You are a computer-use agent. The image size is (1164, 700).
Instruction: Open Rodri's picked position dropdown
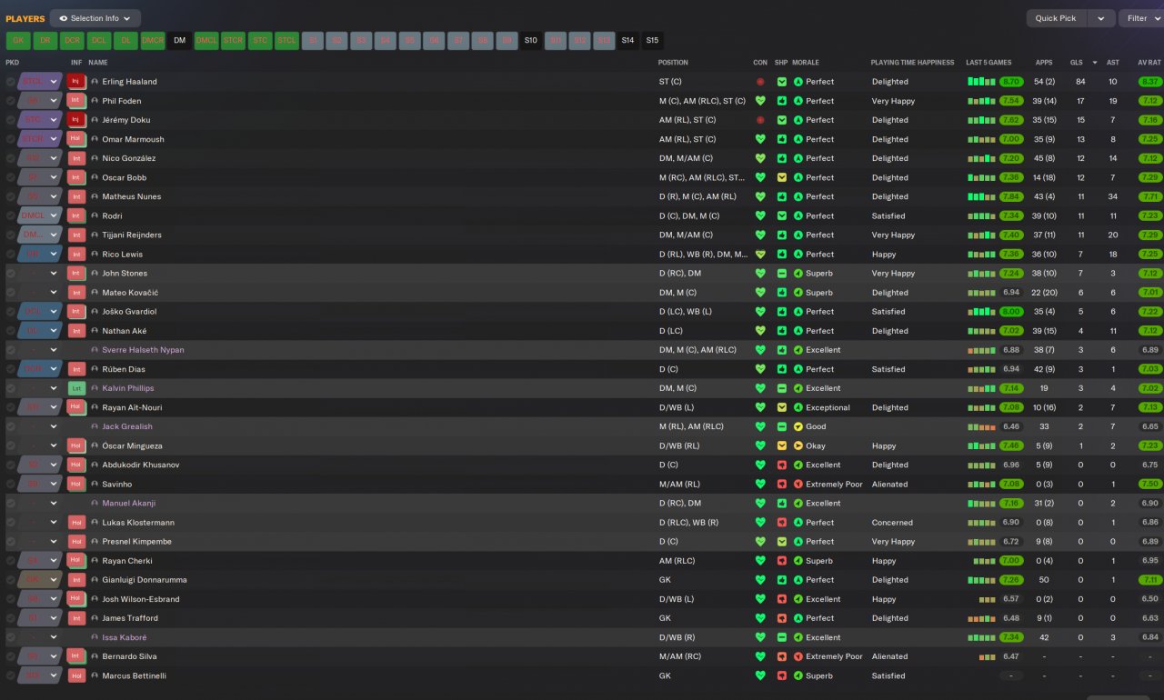tap(40, 216)
